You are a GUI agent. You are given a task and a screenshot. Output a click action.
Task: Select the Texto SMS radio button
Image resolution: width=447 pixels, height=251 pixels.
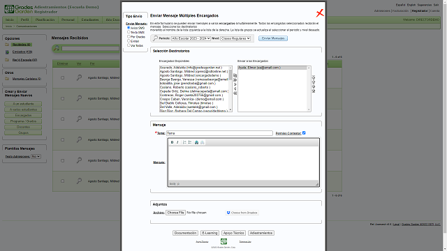129,32
